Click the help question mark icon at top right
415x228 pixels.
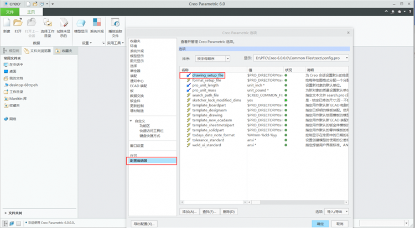[x=410, y=12]
